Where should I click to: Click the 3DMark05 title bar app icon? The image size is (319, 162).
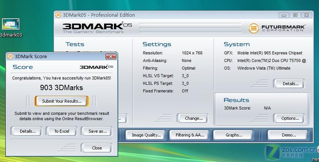(58, 15)
